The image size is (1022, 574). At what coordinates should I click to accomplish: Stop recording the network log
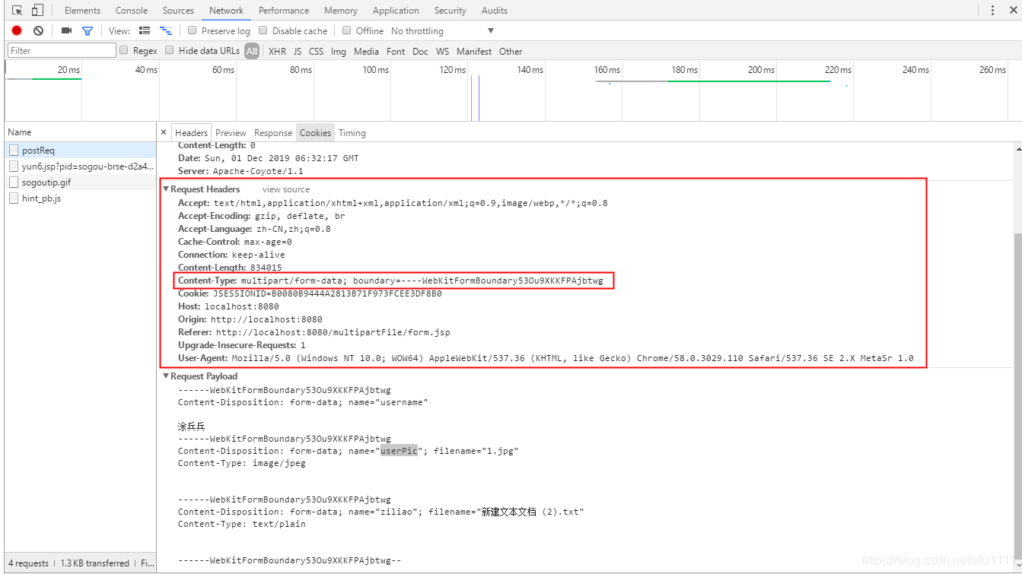point(15,30)
